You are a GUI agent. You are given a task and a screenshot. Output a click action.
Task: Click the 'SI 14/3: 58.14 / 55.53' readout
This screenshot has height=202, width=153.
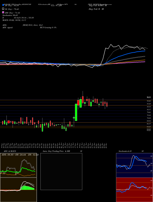point(24,18)
